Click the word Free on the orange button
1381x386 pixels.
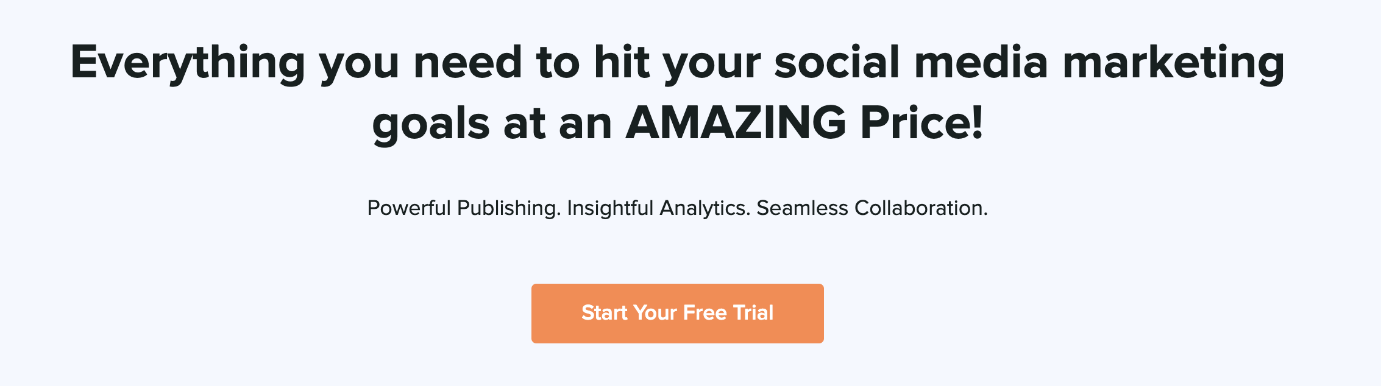(x=705, y=313)
